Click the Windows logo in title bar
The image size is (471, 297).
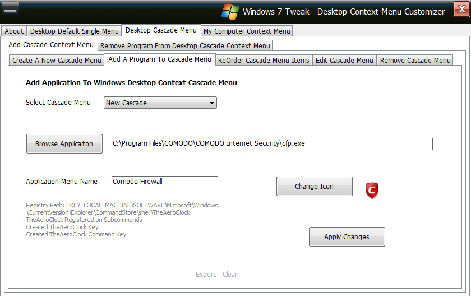230,12
